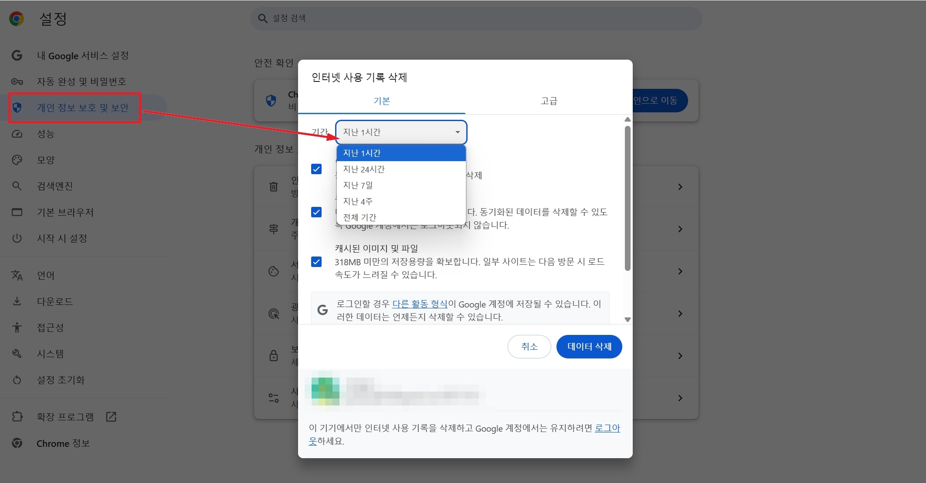Switch to the 고급 tab
The height and width of the screenshot is (483, 926).
tap(549, 101)
